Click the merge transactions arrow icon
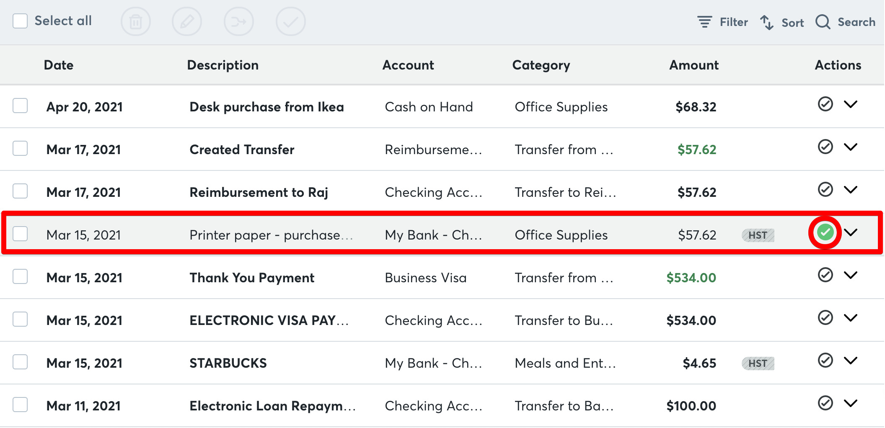 pos(238,21)
